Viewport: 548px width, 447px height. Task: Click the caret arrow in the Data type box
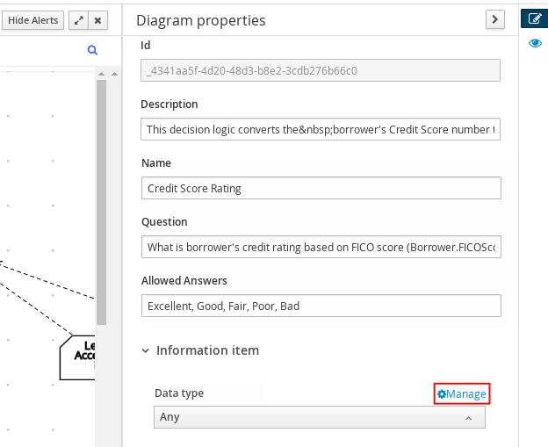point(469,418)
